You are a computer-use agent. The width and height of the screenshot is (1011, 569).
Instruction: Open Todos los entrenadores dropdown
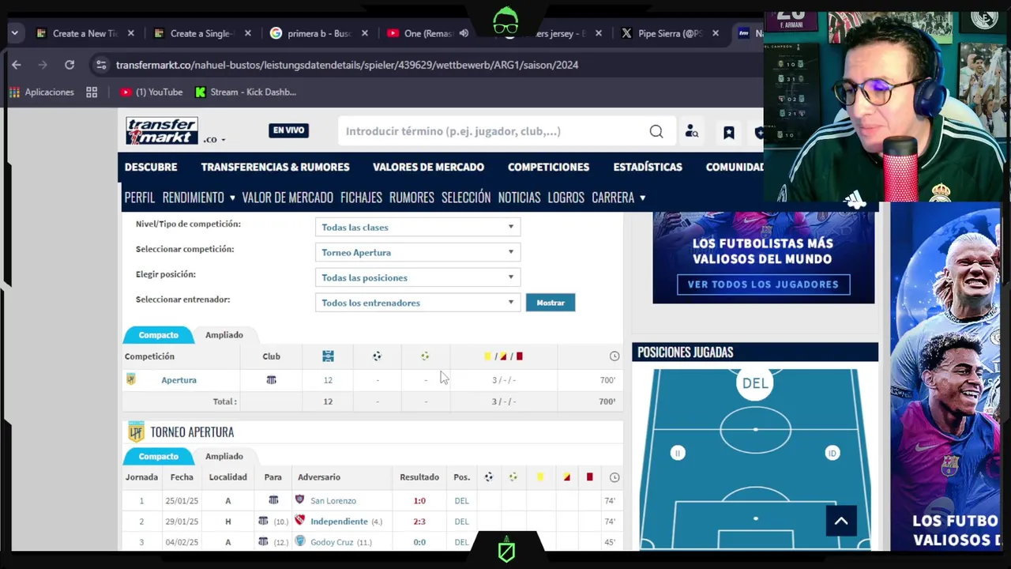click(x=417, y=303)
